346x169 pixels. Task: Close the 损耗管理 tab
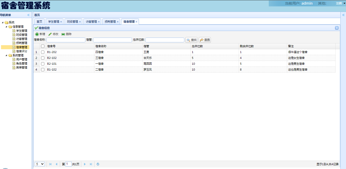(x=118, y=22)
